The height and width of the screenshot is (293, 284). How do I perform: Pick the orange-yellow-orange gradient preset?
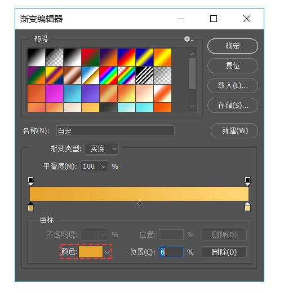tap(163, 57)
